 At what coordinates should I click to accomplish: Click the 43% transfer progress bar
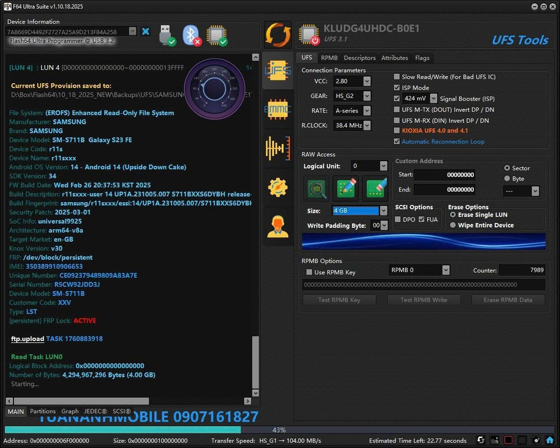coord(279,430)
